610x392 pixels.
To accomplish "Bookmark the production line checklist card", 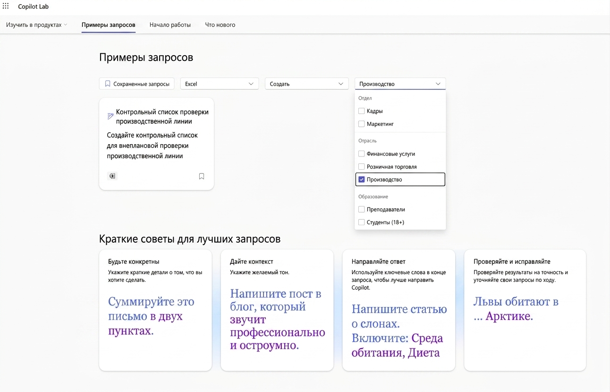I will [x=202, y=176].
